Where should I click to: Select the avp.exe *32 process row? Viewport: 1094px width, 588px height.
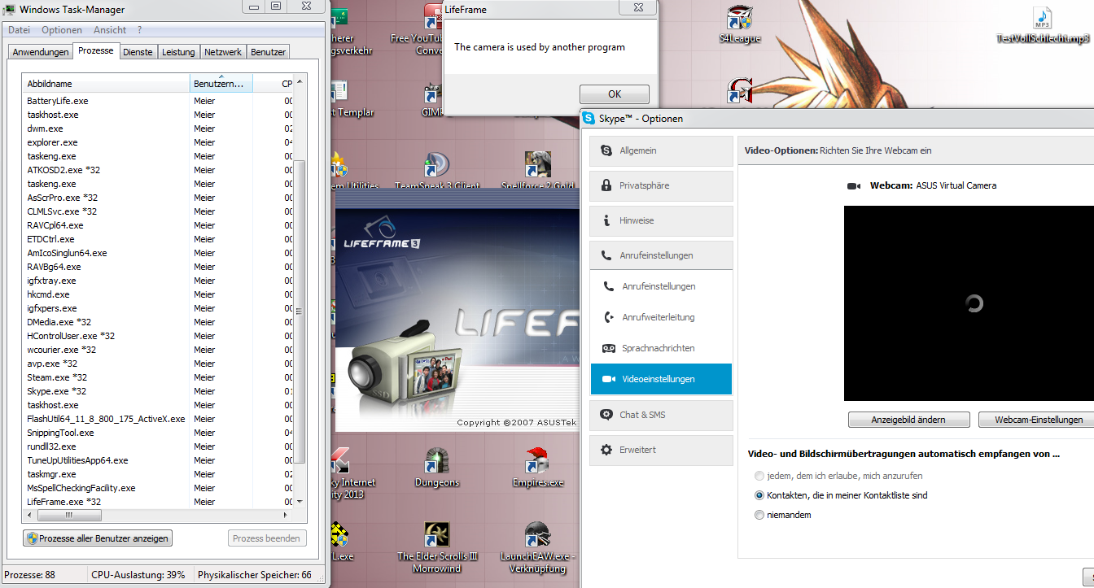point(158,364)
